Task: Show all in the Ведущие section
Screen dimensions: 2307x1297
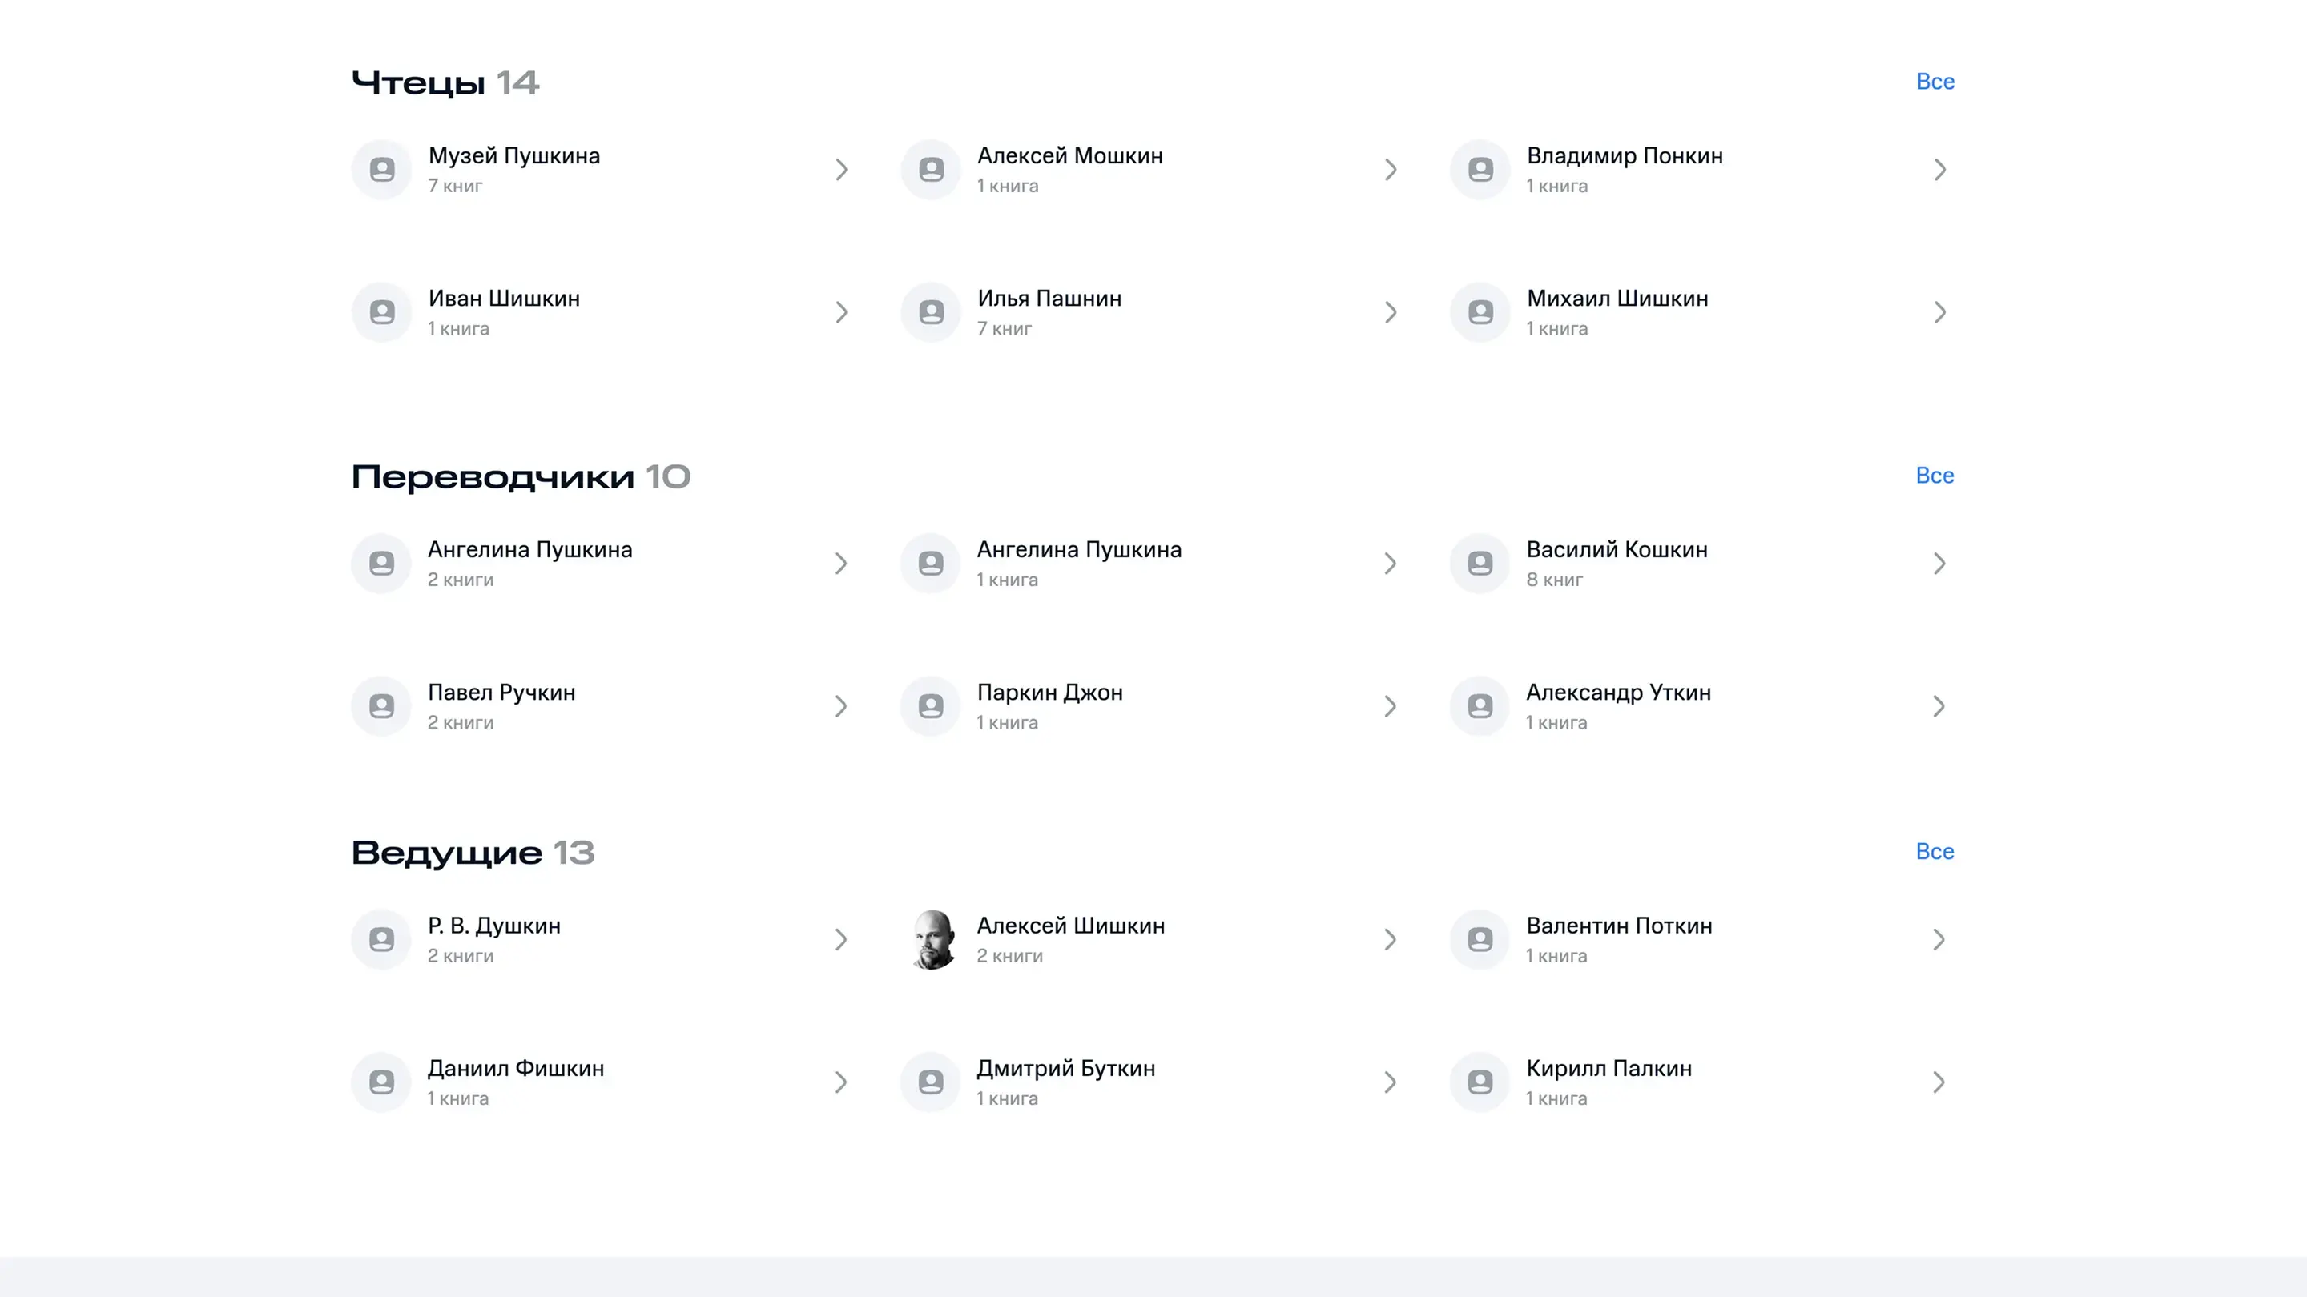Action: tap(1935, 851)
